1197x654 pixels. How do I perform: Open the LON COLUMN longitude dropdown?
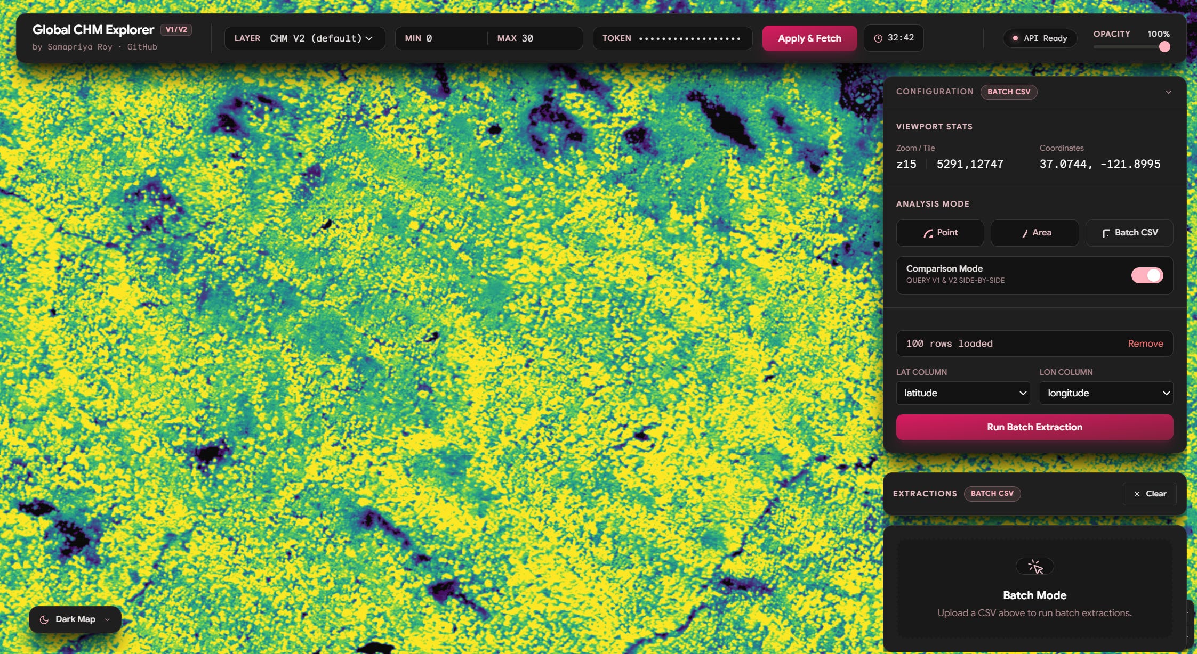coord(1106,393)
